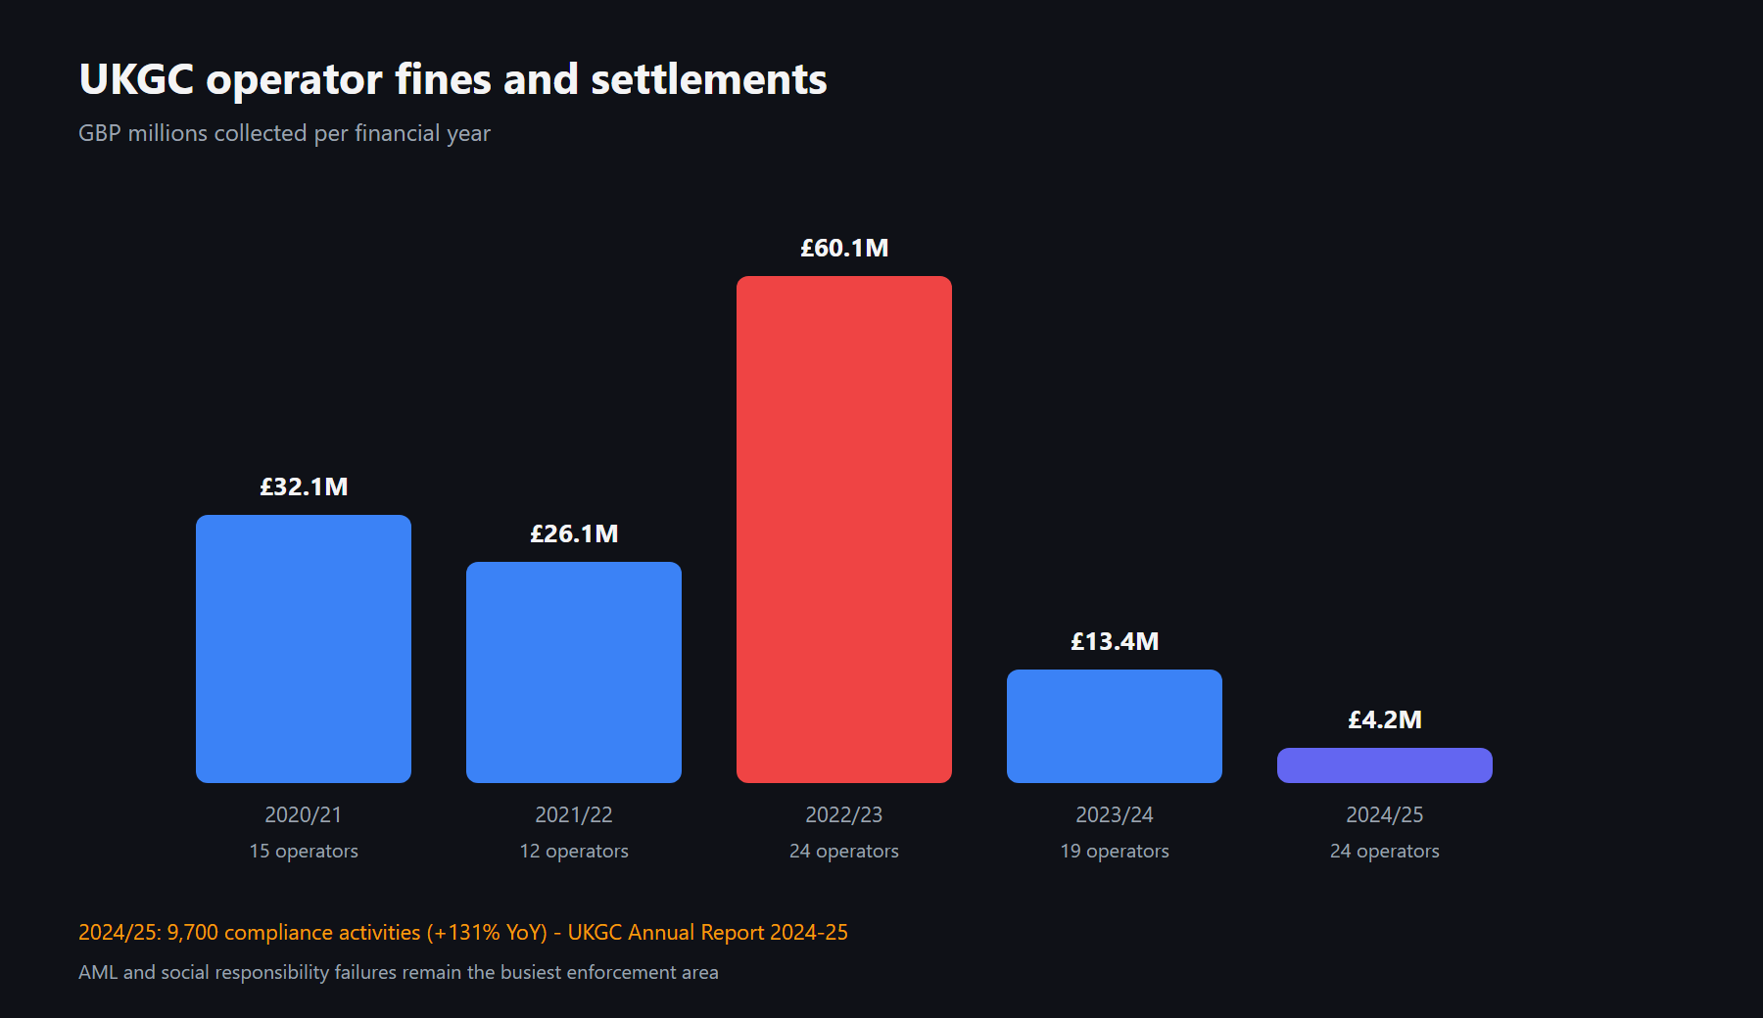
Task: Select the 2024/25 axis label
Action: tap(1385, 814)
